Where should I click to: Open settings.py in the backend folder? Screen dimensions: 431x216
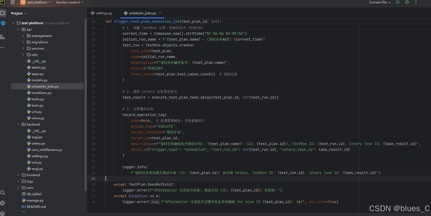(x=37, y=156)
